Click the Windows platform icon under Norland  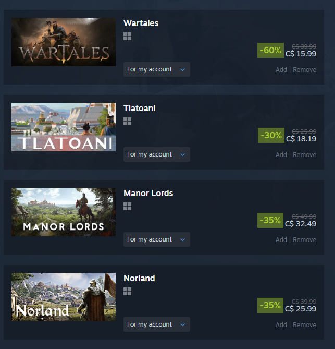tap(127, 291)
